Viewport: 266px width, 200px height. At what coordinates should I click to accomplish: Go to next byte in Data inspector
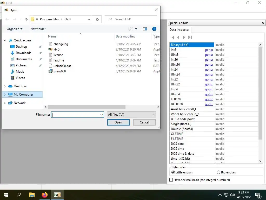[184, 37]
